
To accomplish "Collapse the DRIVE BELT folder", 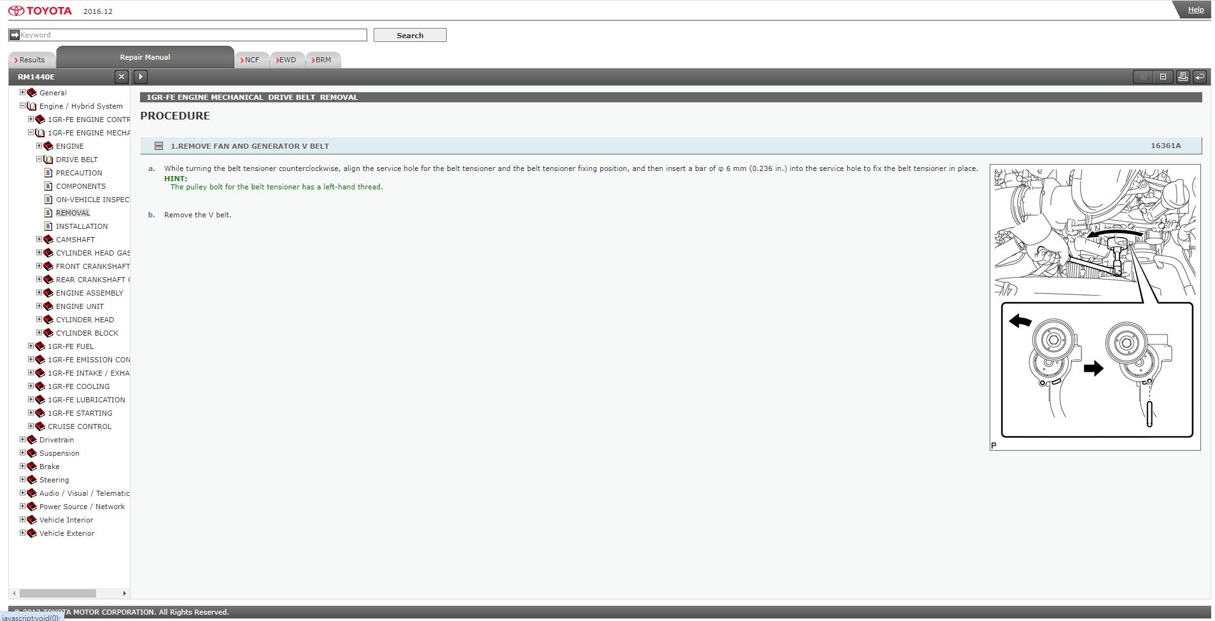I will point(39,160).
